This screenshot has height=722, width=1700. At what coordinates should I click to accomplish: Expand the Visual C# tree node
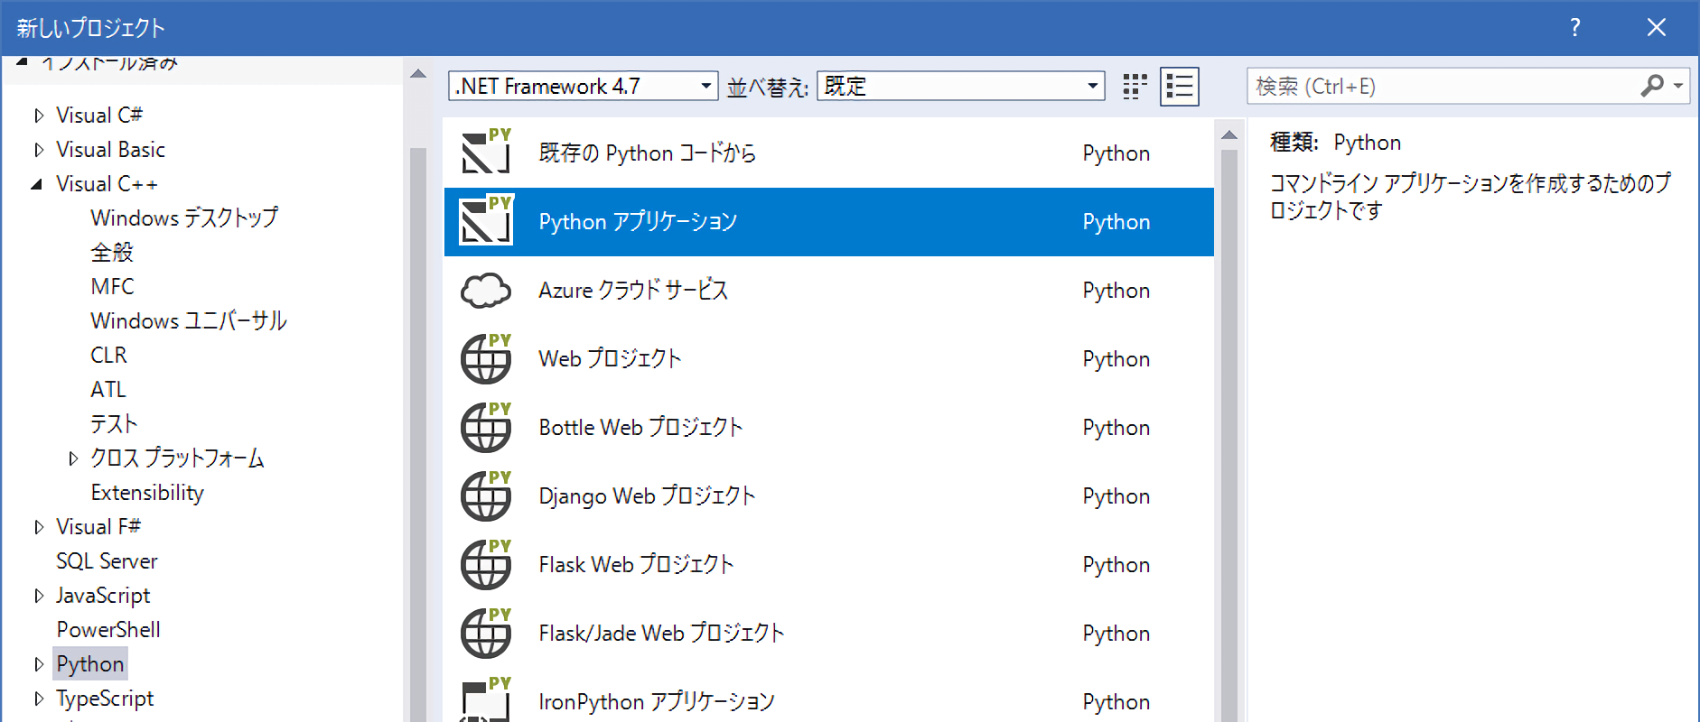38,116
